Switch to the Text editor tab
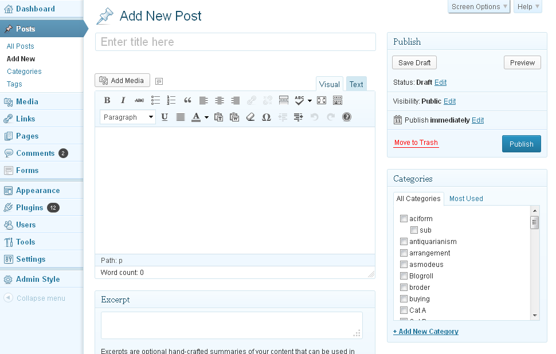 [x=356, y=84]
